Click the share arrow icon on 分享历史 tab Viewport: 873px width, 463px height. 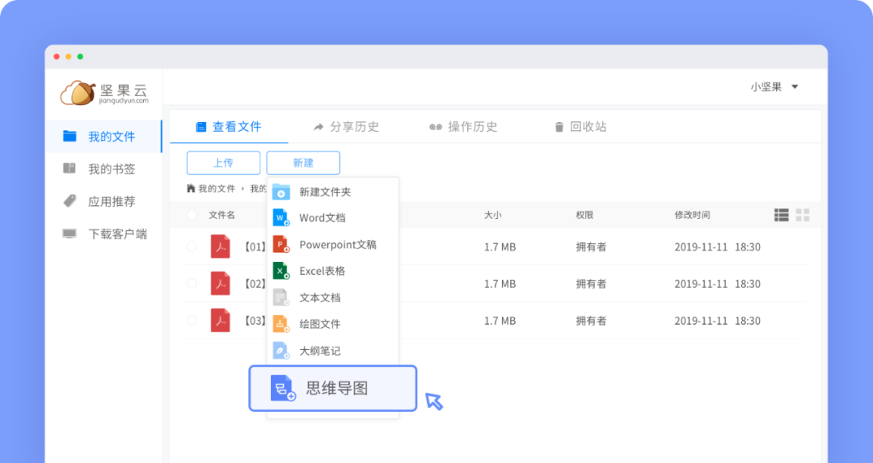click(318, 128)
